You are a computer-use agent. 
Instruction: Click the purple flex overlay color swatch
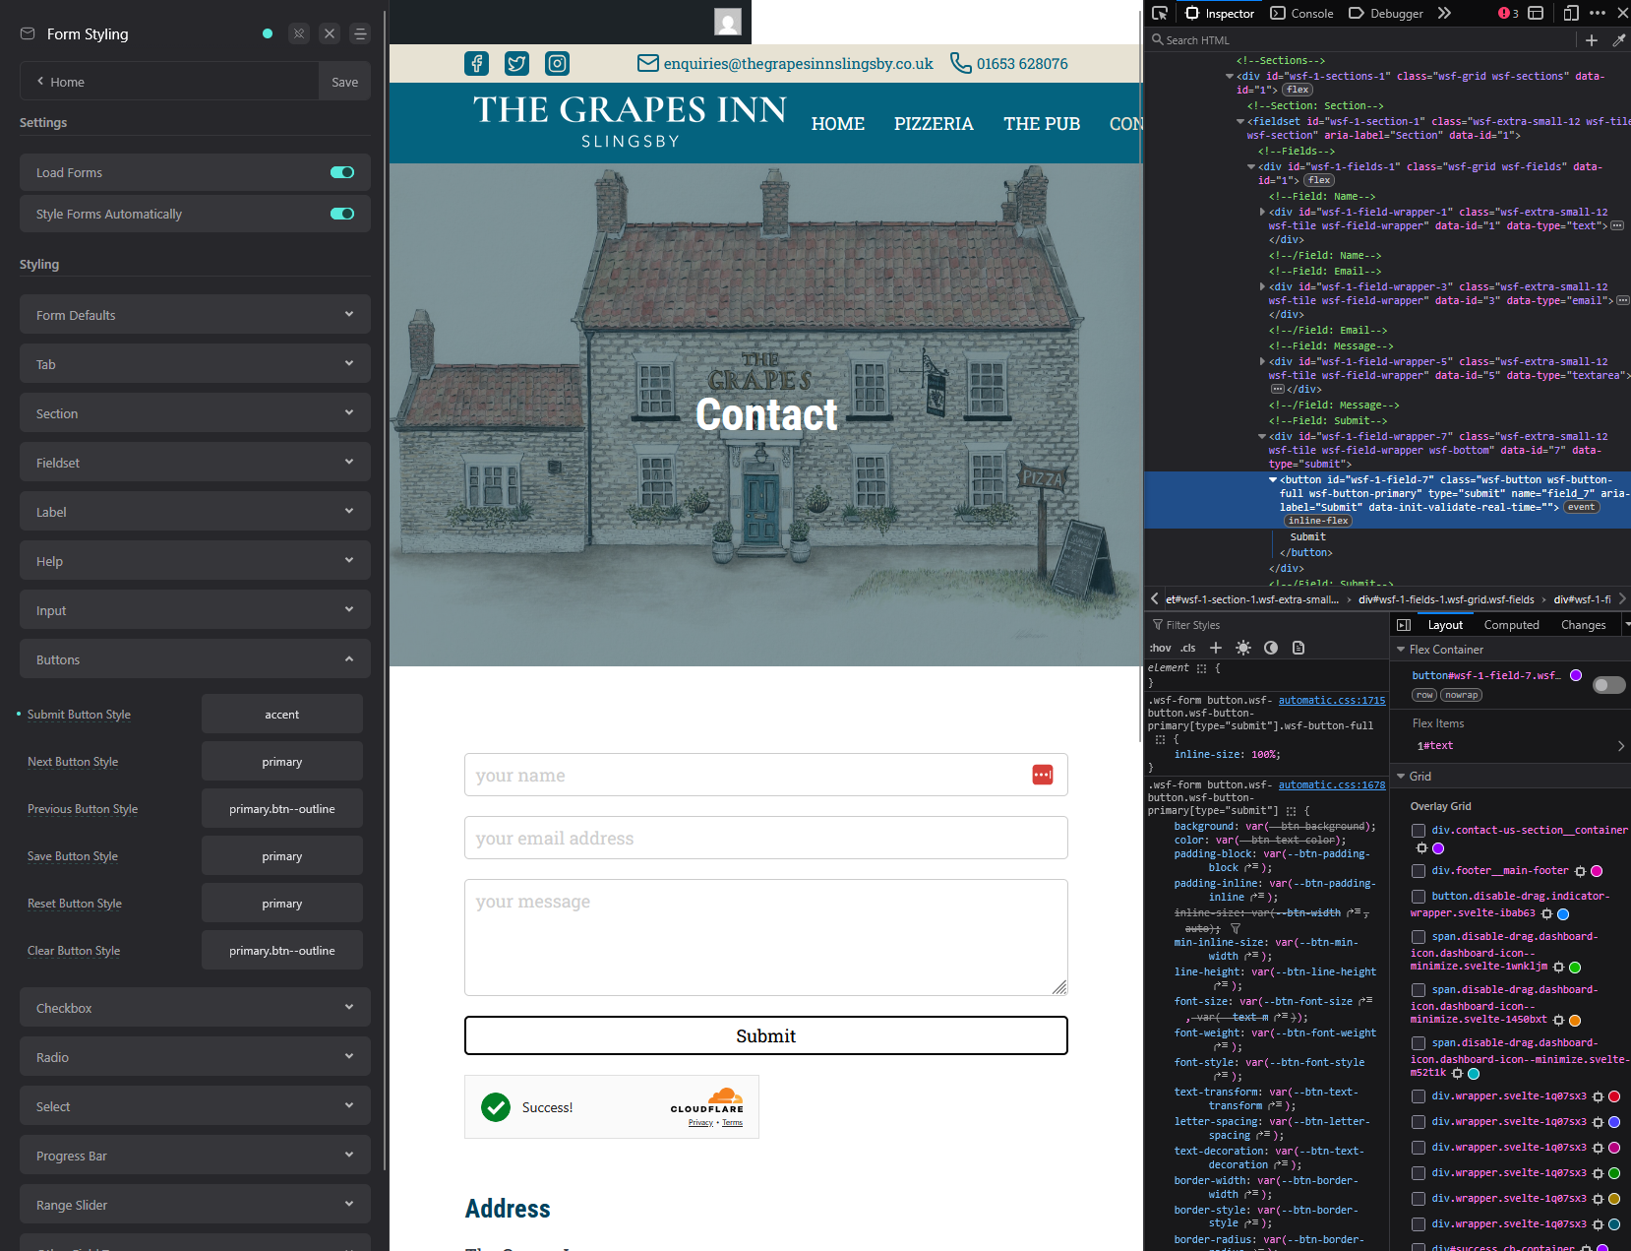(x=1576, y=675)
